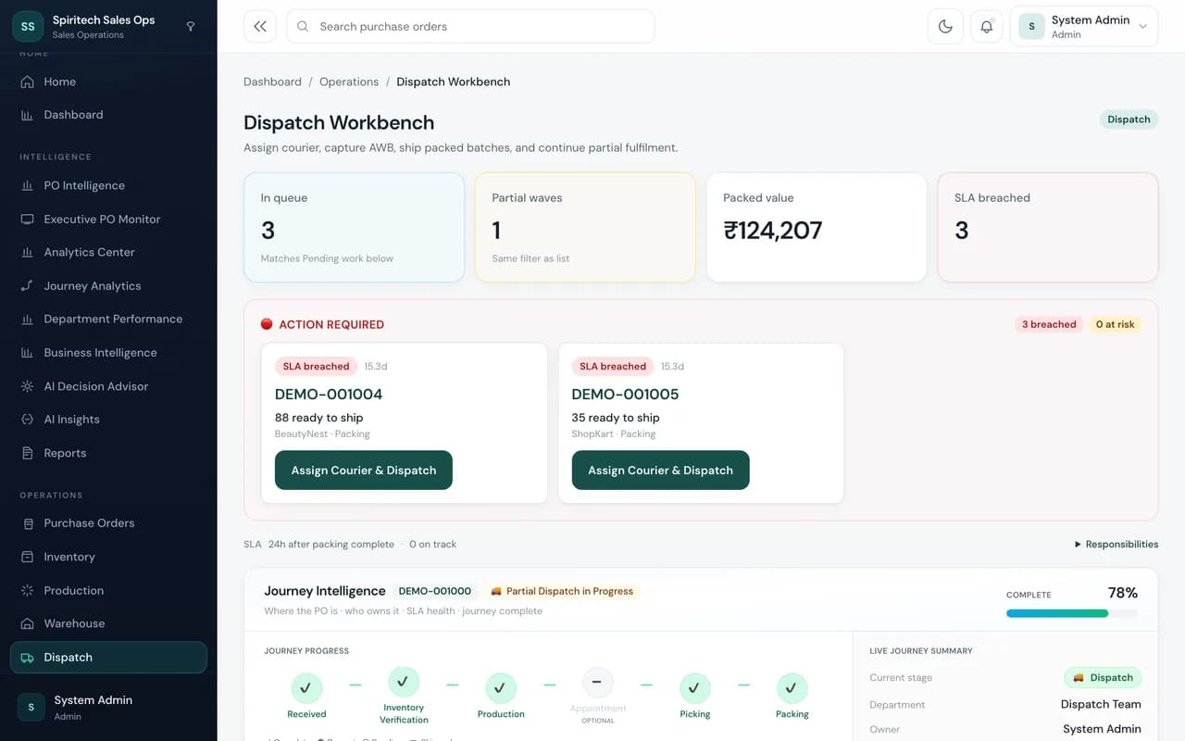This screenshot has height=741, width=1185.
Task: Click Department Performance chart icon
Action: click(x=27, y=319)
